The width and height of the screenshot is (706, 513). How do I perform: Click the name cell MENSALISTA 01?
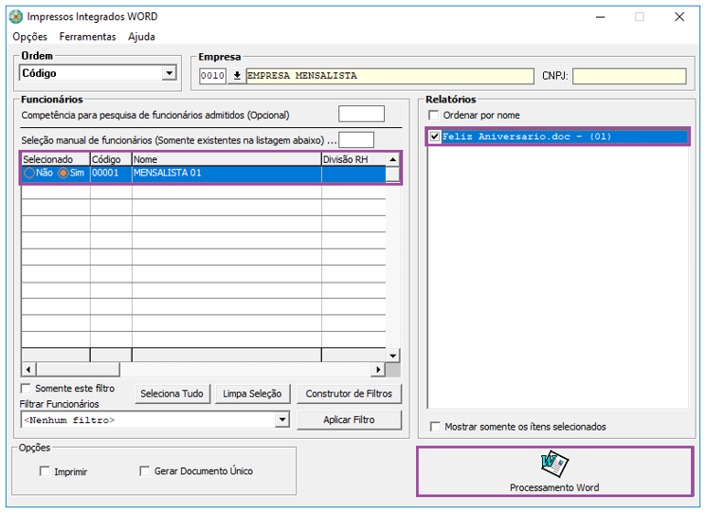226,173
